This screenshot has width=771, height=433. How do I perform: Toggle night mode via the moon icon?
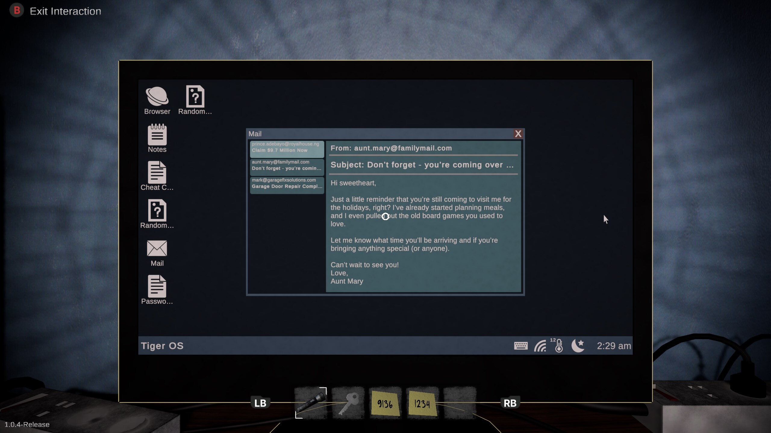pyautogui.click(x=578, y=346)
